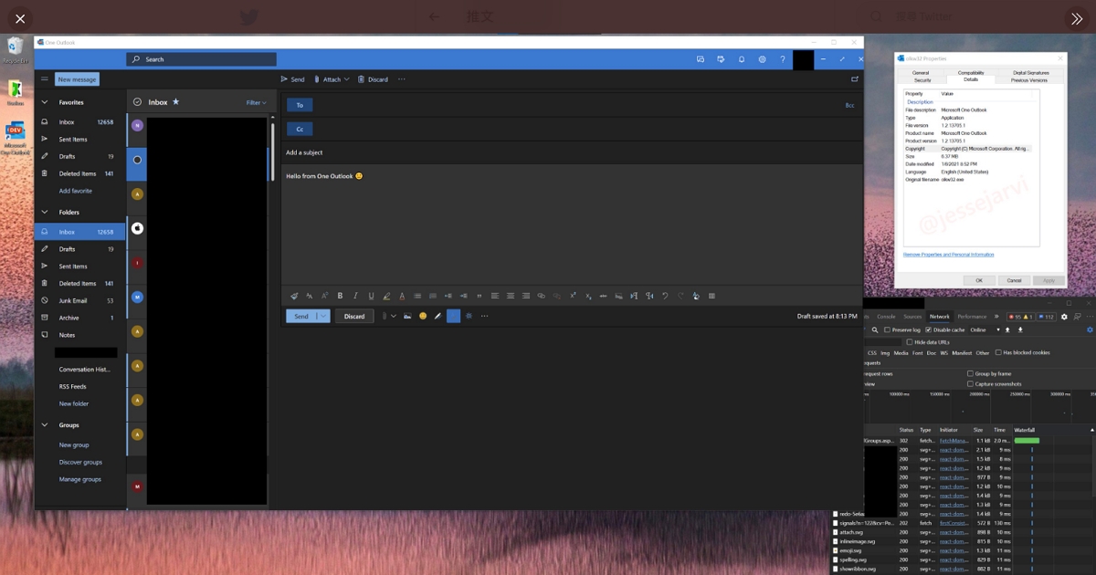Click the DevTools network search magnifier

pyautogui.click(x=874, y=329)
